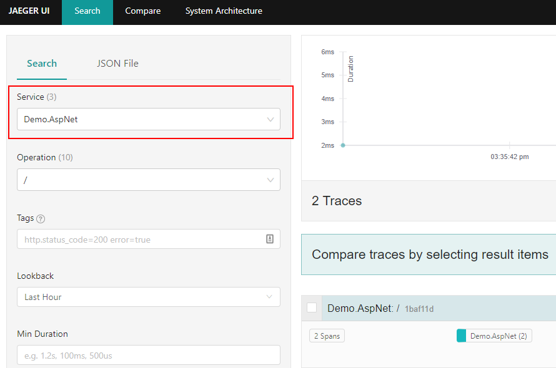Image resolution: width=556 pixels, height=368 pixels.
Task: Click the icon inside the Tags field
Action: pos(270,239)
